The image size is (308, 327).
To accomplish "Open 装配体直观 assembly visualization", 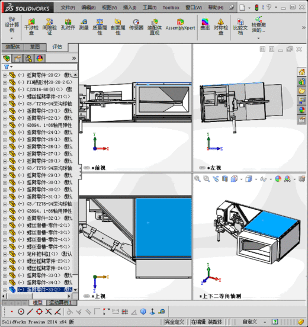I will point(155,27).
